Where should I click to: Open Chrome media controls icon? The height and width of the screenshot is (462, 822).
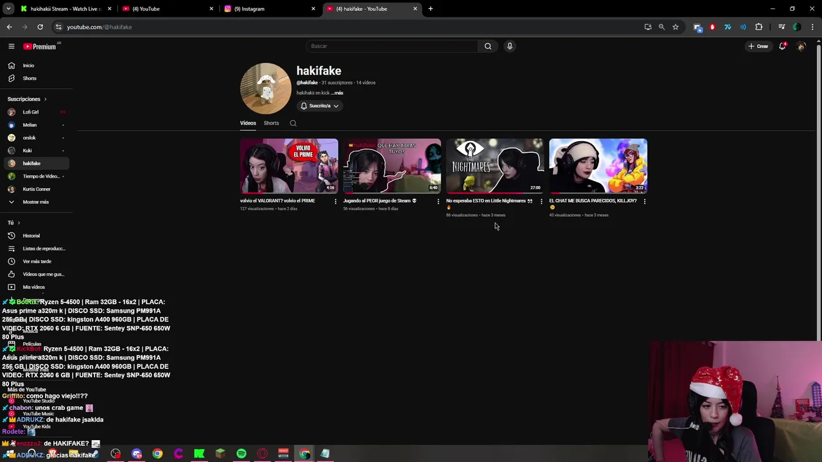pos(782,27)
